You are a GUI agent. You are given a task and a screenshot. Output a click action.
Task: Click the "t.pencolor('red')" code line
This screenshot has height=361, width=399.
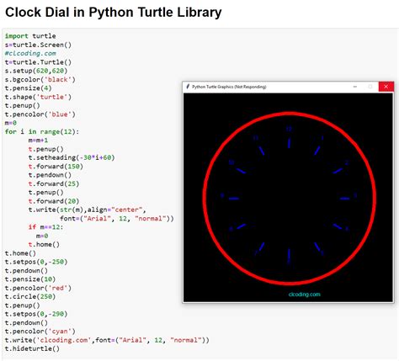point(38,288)
